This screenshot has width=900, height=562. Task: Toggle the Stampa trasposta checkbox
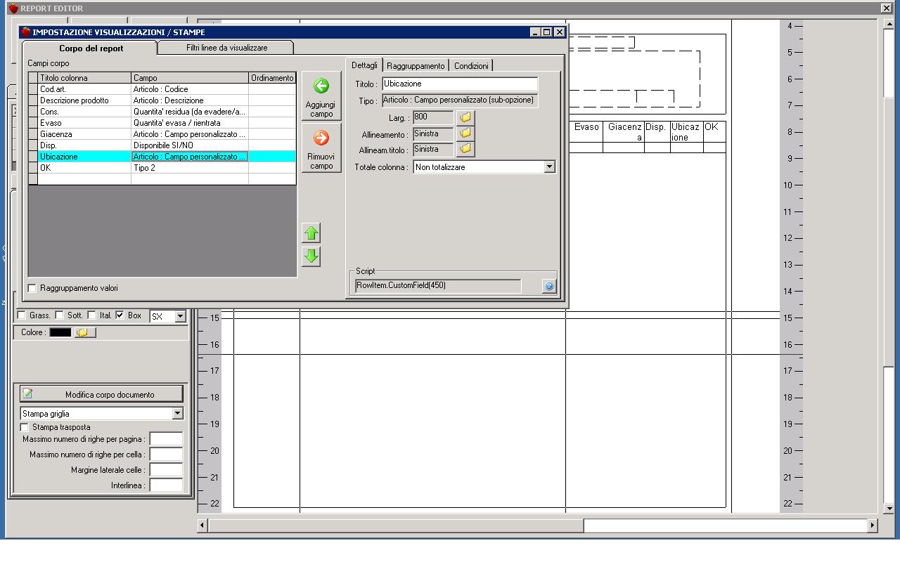tap(25, 427)
